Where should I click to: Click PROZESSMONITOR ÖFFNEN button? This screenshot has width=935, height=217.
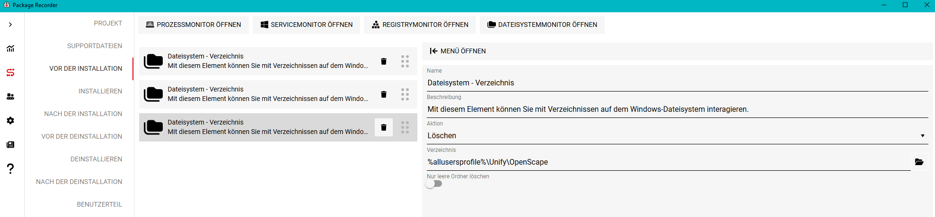(x=194, y=25)
